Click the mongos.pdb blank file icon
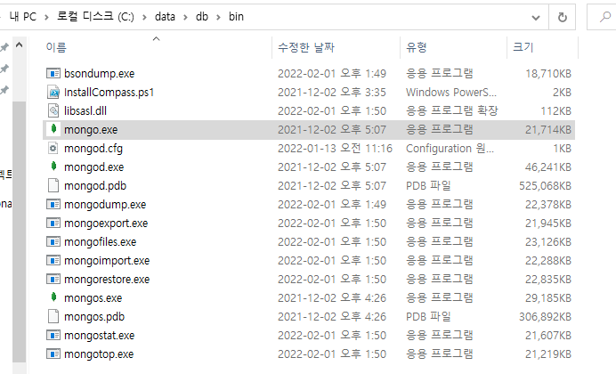Viewport: 616px width, 374px height. (x=53, y=317)
